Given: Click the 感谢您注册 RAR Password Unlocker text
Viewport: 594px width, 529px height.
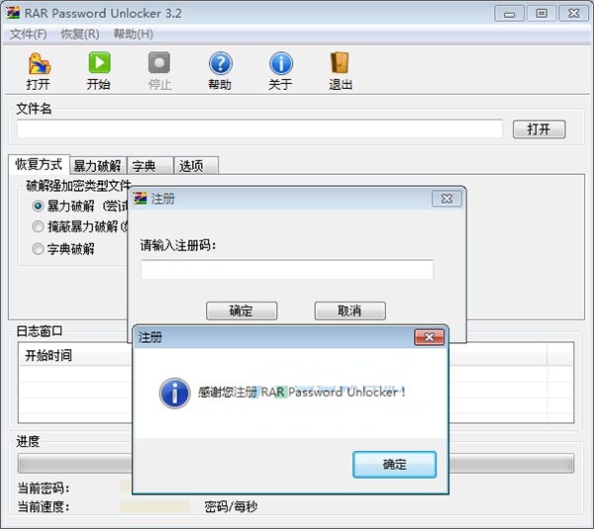Looking at the screenshot, I should pyautogui.click(x=301, y=393).
